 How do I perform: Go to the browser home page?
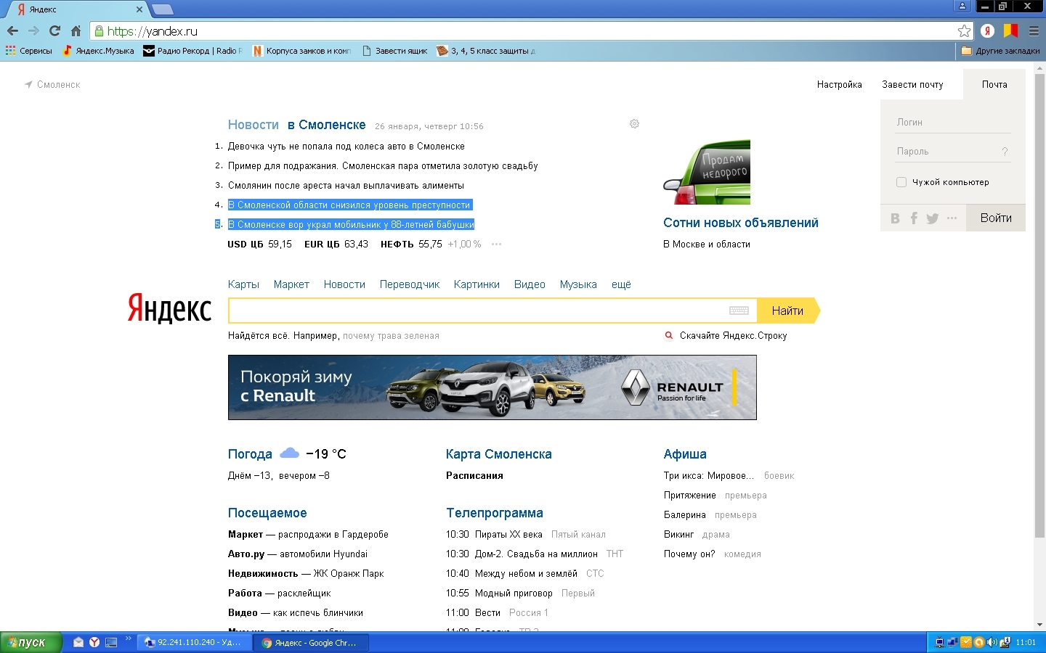coord(76,31)
